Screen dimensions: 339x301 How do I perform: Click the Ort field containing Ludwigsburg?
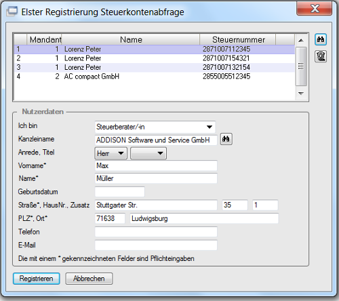coord(204,218)
